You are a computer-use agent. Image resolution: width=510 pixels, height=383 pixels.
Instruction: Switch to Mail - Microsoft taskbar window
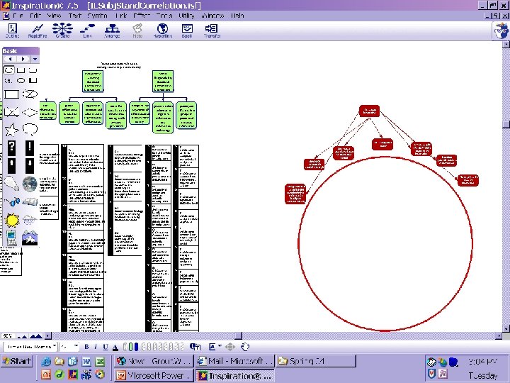click(x=235, y=361)
